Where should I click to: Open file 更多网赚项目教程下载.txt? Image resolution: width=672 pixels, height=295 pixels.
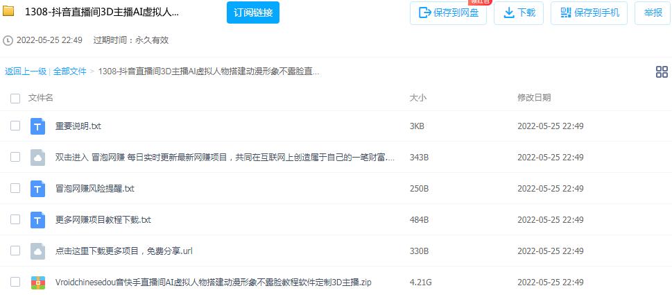coord(103,220)
